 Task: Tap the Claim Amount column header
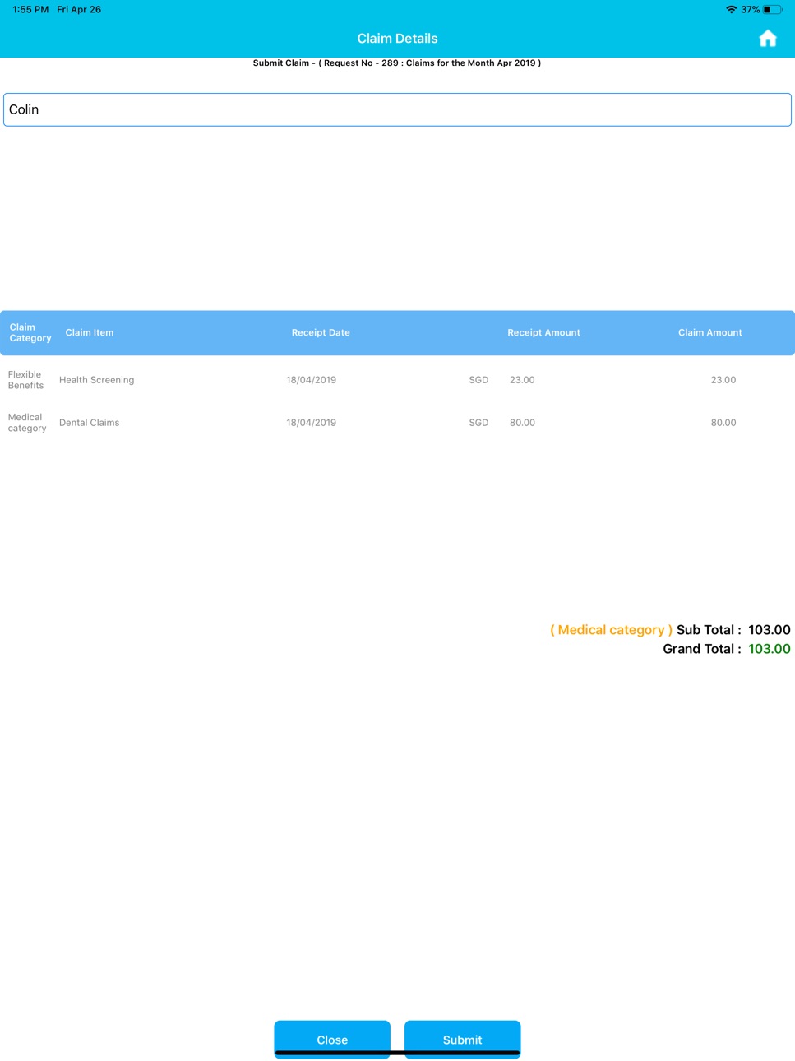pos(710,332)
